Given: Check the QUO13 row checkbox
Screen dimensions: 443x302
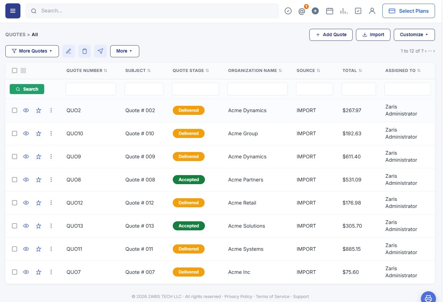Looking at the screenshot, I should click(x=14, y=226).
